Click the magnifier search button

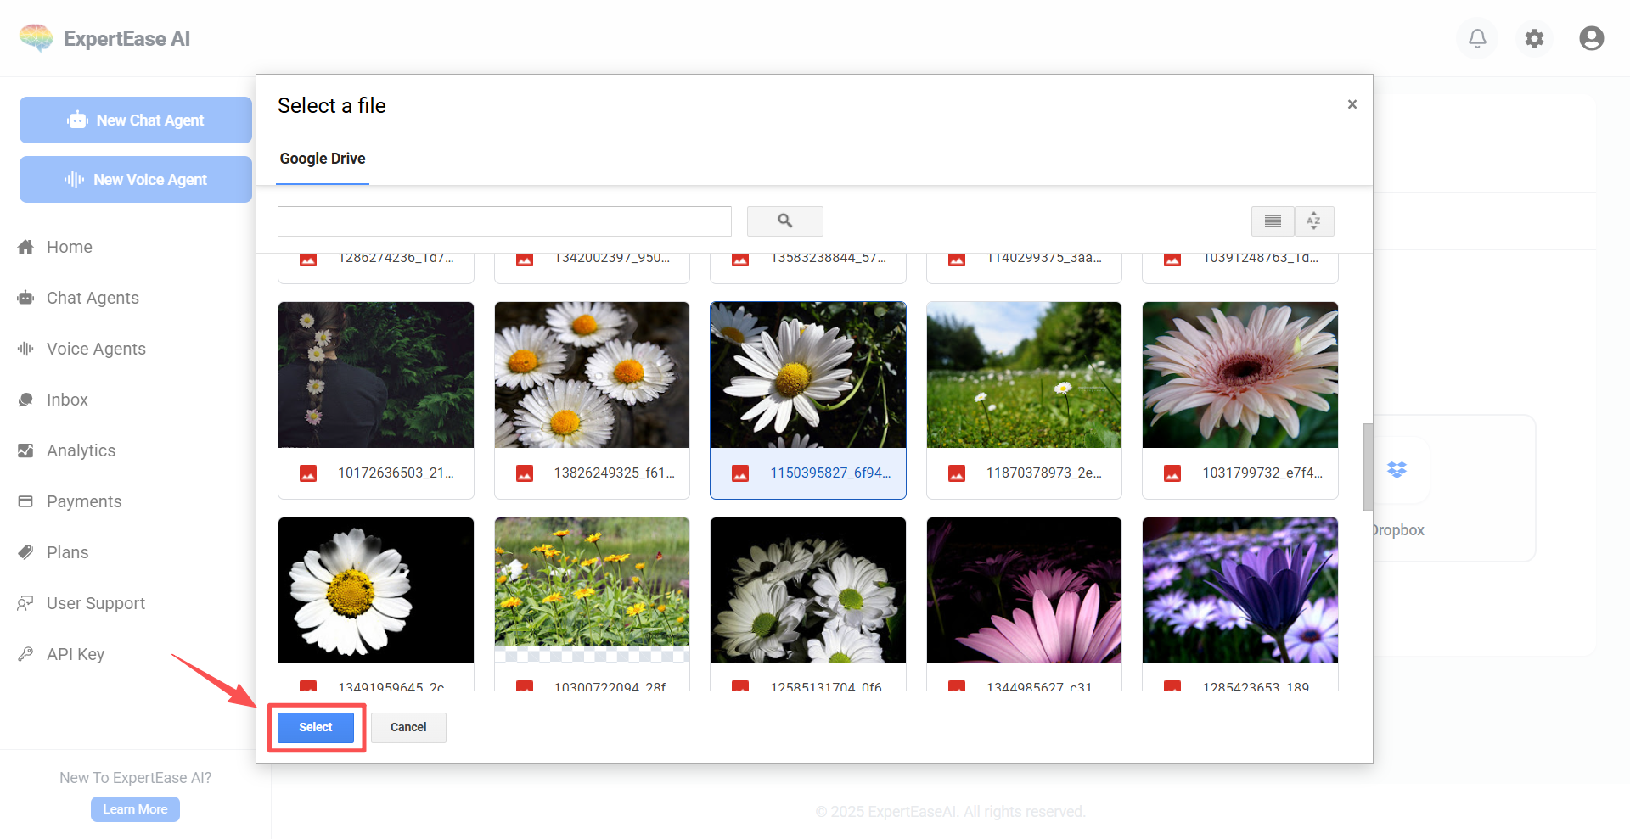tap(784, 221)
